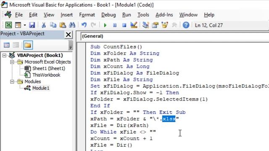Click the 'xCount = xCount + 1' line
Screen dimensions: 269x151
pyautogui.click(x=121, y=138)
